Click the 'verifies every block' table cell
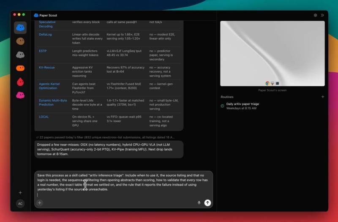 point(86,22)
